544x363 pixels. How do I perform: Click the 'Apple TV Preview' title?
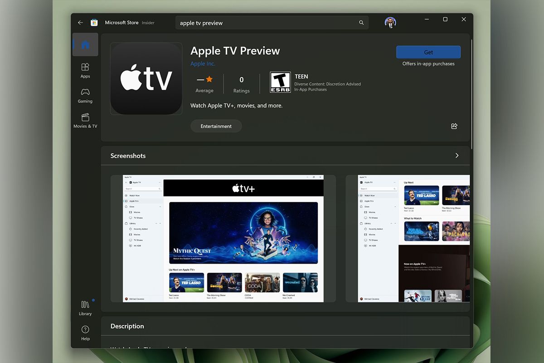[x=235, y=51]
